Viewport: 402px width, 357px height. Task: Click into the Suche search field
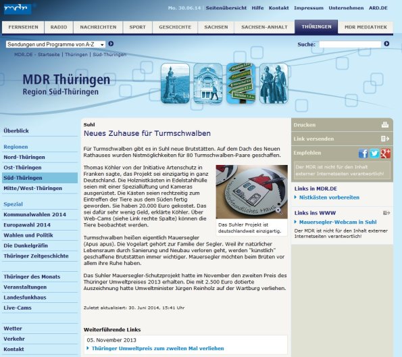[350, 44]
